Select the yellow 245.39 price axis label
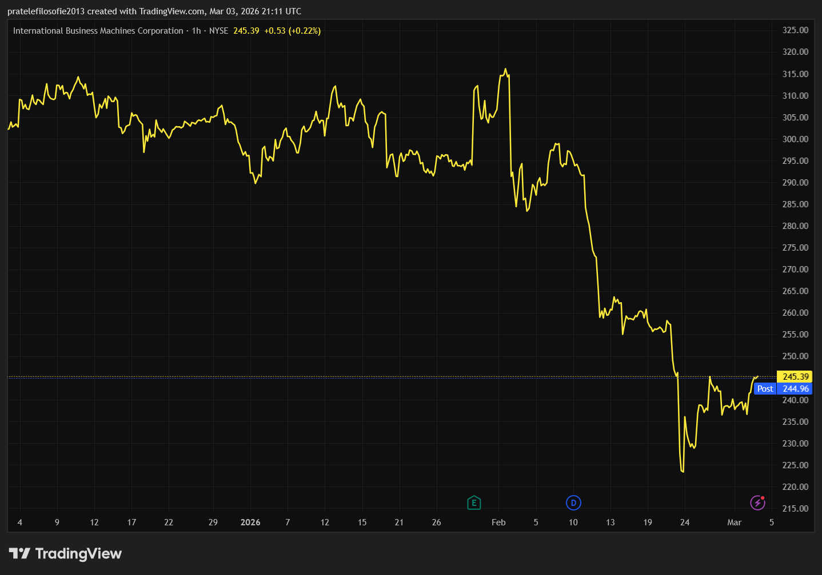The width and height of the screenshot is (822, 575). (795, 377)
